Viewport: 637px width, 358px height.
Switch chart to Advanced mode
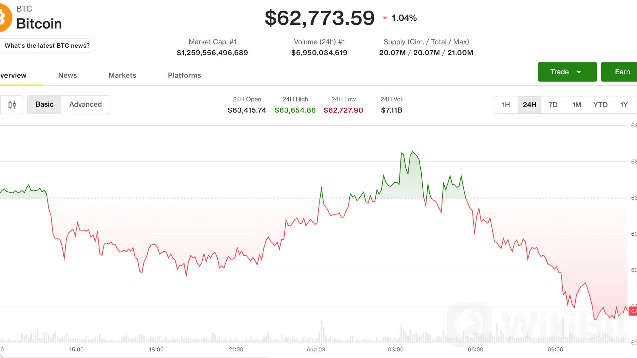[x=86, y=104]
